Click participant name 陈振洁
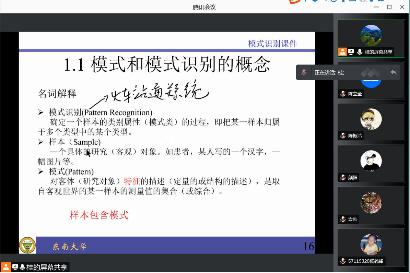This screenshot has width=410, height=273. (x=355, y=135)
